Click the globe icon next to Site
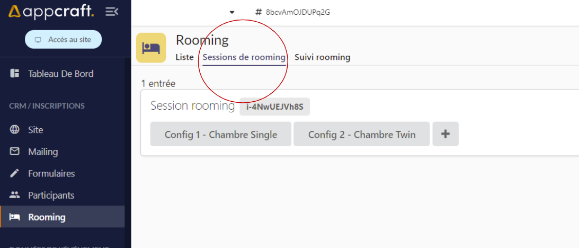 coord(15,130)
